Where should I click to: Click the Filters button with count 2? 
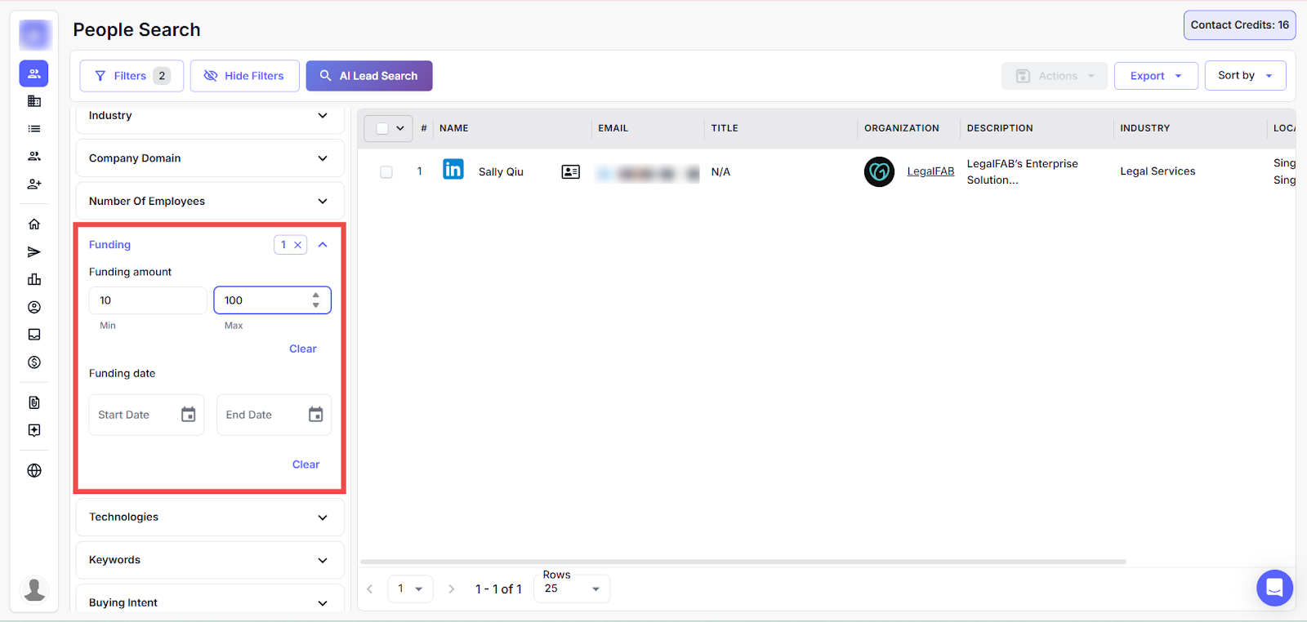coord(131,76)
